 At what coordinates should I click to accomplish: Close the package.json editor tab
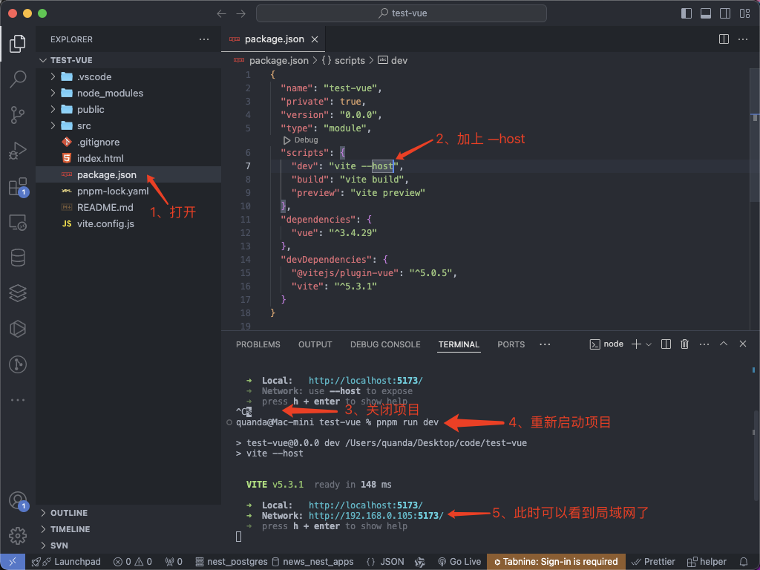[315, 39]
